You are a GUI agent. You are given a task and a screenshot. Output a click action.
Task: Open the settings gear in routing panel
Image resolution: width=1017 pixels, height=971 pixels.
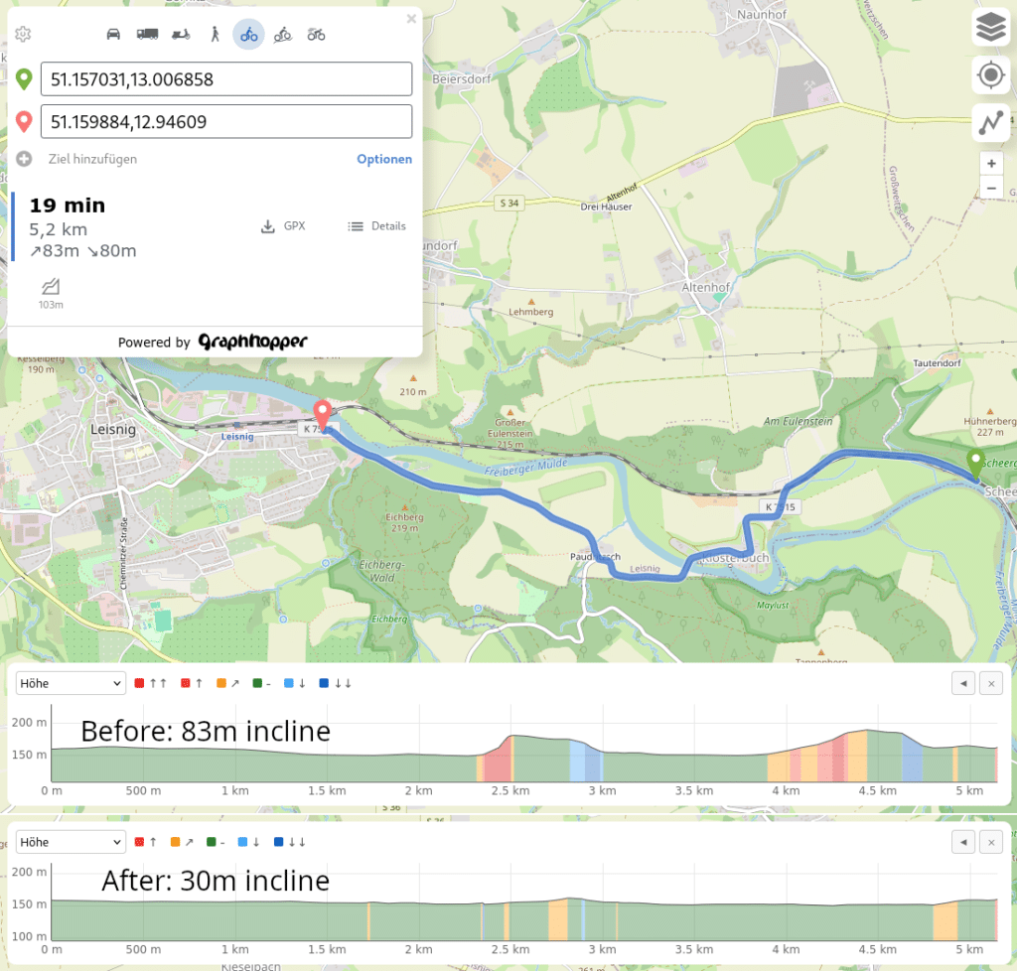coord(23,35)
